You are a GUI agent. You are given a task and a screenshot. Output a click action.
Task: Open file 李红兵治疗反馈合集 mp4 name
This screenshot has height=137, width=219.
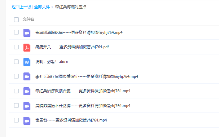coord(83,91)
